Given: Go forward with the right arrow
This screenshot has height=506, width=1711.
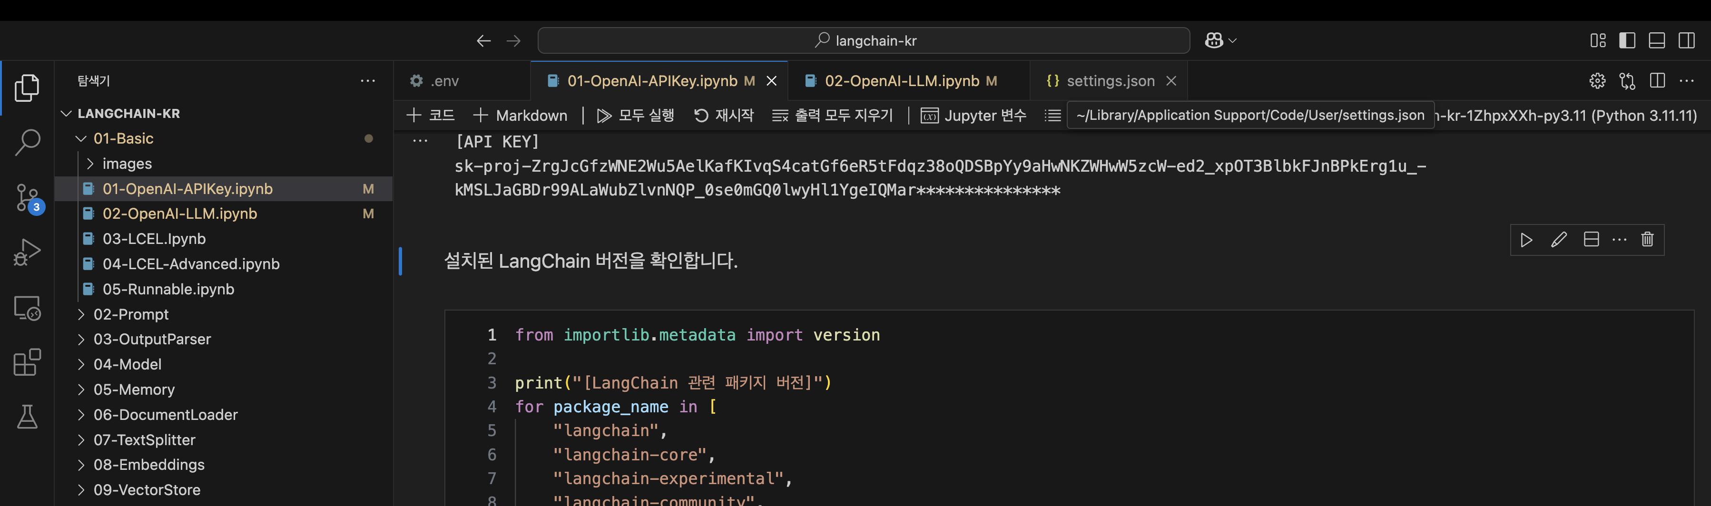Looking at the screenshot, I should 513,41.
